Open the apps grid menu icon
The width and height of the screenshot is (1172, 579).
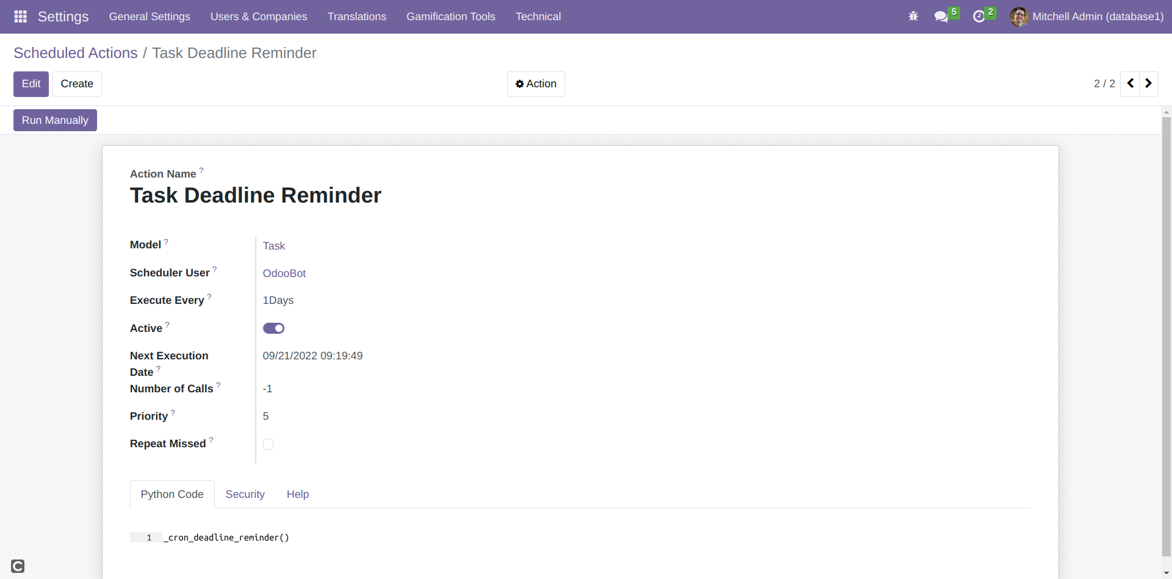pyautogui.click(x=20, y=16)
